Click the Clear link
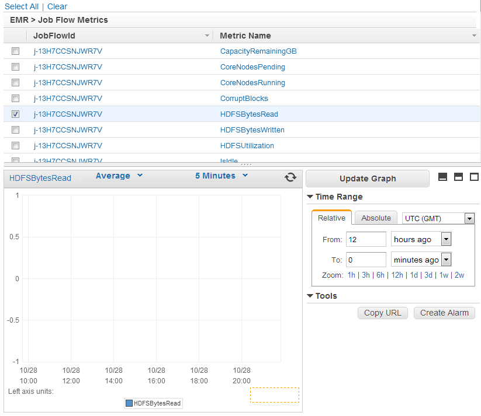Image resolution: width=481 pixels, height=416 pixels. (57, 6)
